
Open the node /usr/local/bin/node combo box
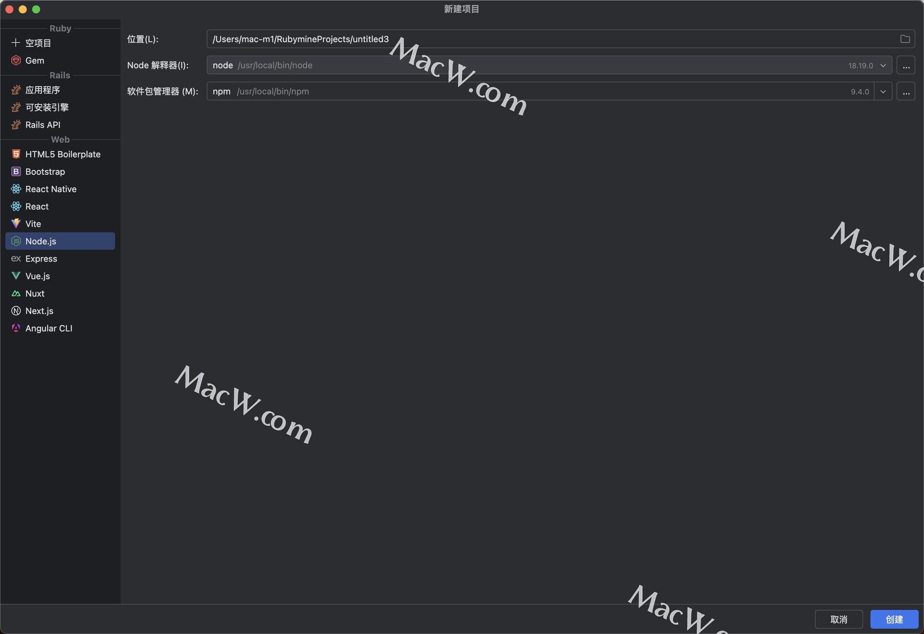tap(549, 65)
